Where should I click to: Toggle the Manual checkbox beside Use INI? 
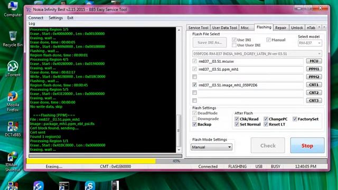(x=268, y=40)
